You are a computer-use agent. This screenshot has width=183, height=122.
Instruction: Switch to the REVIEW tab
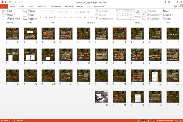[x=80, y=6]
